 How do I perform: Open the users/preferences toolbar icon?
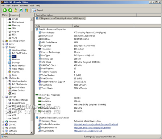[26, 10]
